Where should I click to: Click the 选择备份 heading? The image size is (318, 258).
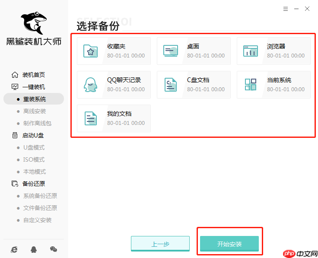98,26
